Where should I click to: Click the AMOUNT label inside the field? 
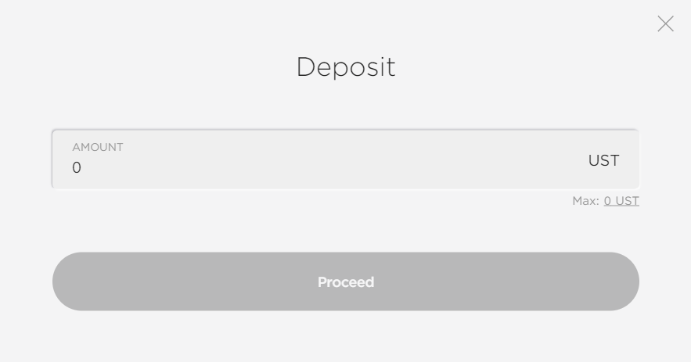97,147
